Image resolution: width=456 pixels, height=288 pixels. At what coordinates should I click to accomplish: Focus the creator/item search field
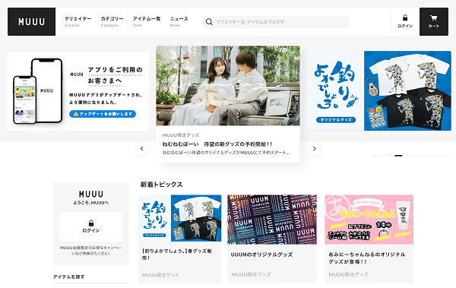[x=276, y=22]
